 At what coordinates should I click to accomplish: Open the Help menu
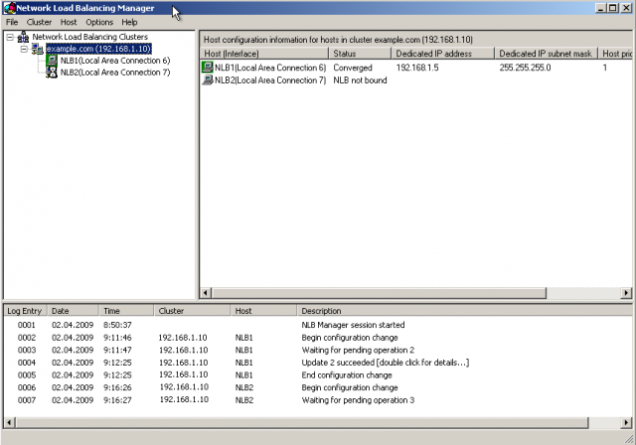pyautogui.click(x=129, y=22)
